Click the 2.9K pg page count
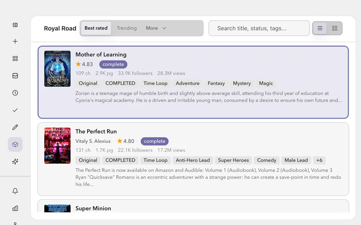The image size is (361, 225). click(x=104, y=73)
